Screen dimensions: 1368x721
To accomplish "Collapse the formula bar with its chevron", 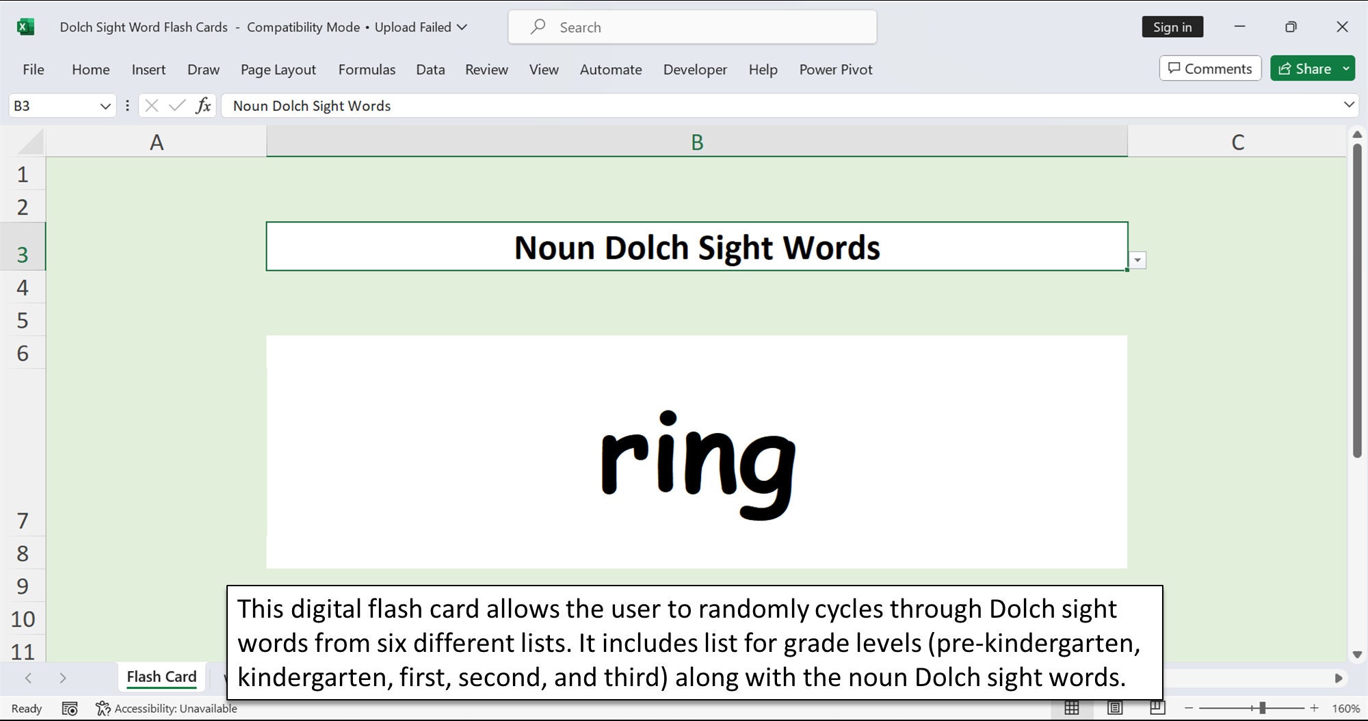I will (1348, 106).
